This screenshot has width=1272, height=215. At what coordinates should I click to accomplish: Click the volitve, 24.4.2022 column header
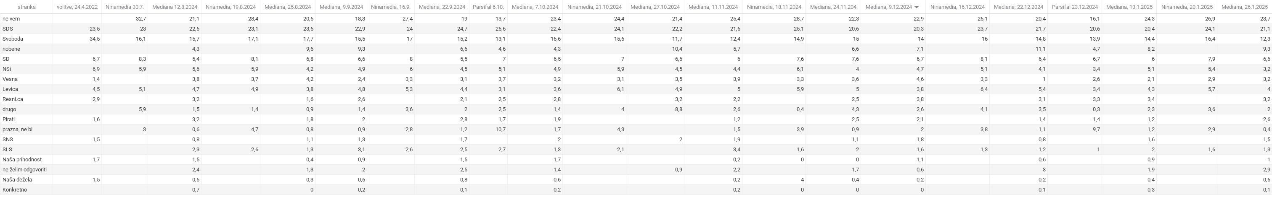(x=77, y=8)
